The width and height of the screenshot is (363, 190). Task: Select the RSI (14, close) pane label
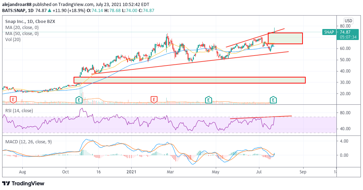coord(19,111)
